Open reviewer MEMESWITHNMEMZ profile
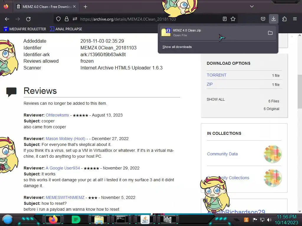Screen dimensions: 302x226 [65, 197]
